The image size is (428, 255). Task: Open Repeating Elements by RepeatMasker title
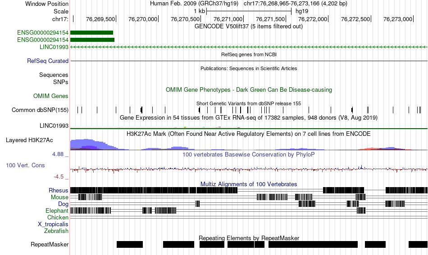click(x=249, y=238)
